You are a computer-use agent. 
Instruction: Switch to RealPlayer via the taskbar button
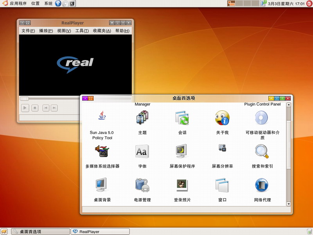(x=100, y=231)
